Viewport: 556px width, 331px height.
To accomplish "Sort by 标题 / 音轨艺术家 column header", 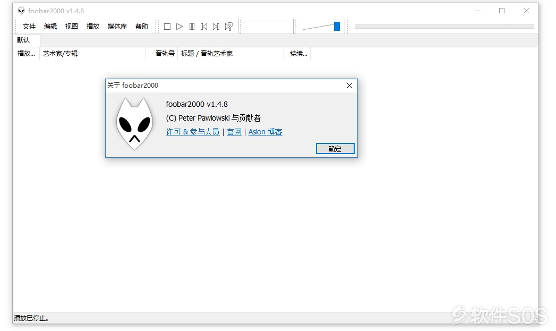I will pos(230,54).
